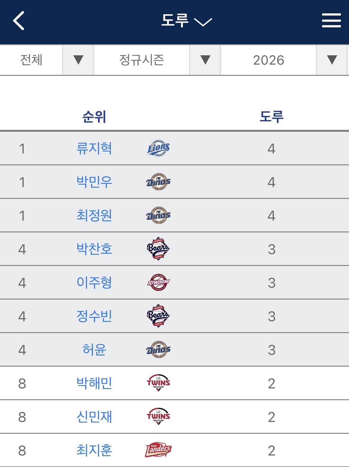Click the Samsung Lions logo next to 류지혁
The height and width of the screenshot is (467, 349).
pos(158,148)
